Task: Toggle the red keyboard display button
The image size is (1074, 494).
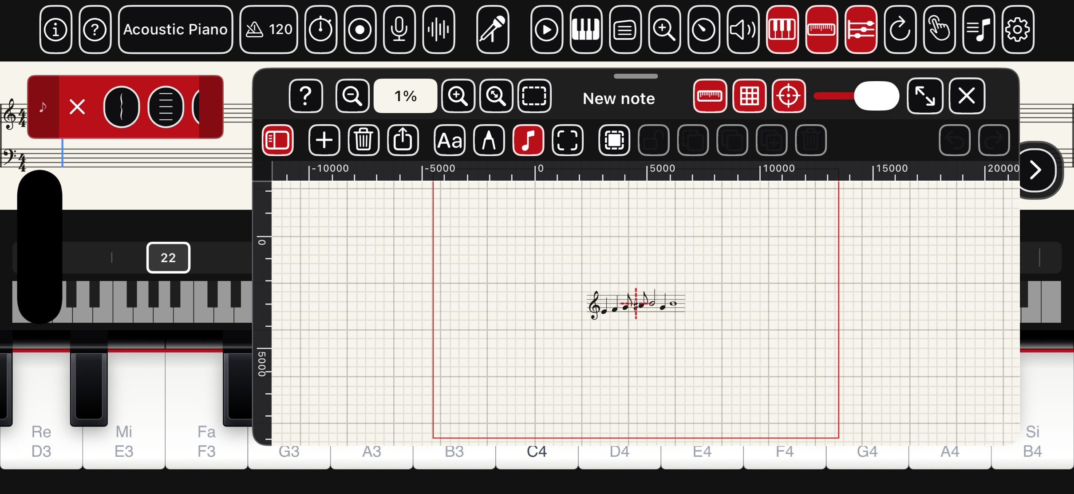Action: 782,30
